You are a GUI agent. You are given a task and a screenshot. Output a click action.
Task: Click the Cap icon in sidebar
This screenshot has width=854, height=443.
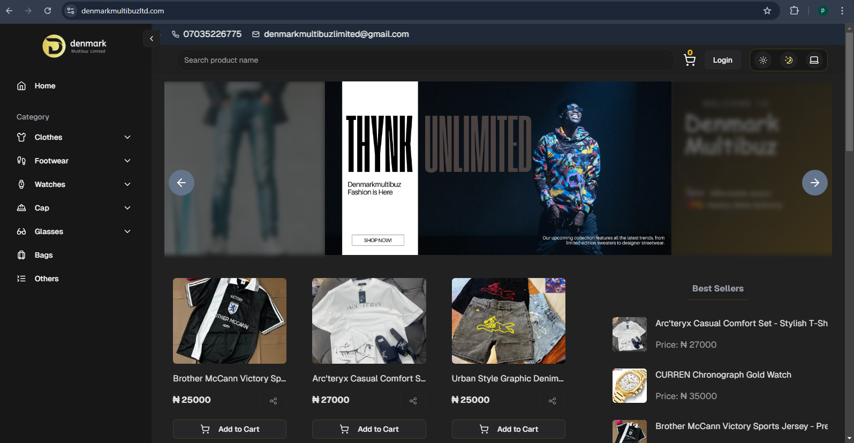tap(21, 208)
